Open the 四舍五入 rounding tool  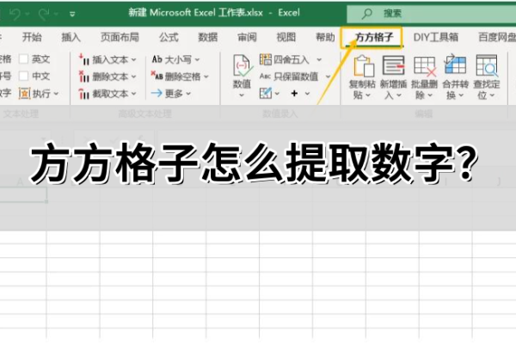pos(285,59)
